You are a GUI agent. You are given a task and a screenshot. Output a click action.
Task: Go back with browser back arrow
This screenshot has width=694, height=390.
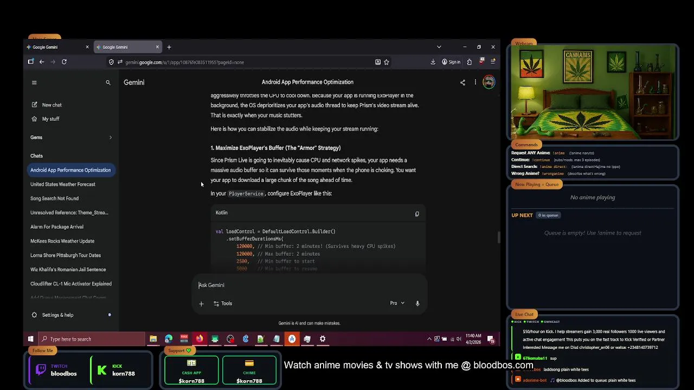pyautogui.click(x=41, y=62)
